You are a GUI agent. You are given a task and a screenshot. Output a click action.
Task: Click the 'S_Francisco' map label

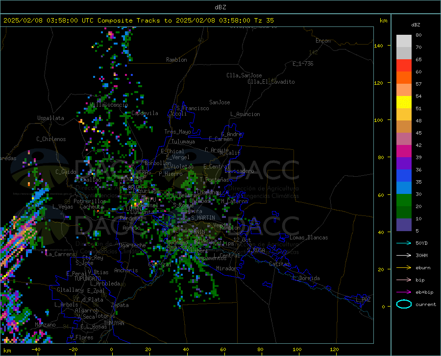[193, 108]
